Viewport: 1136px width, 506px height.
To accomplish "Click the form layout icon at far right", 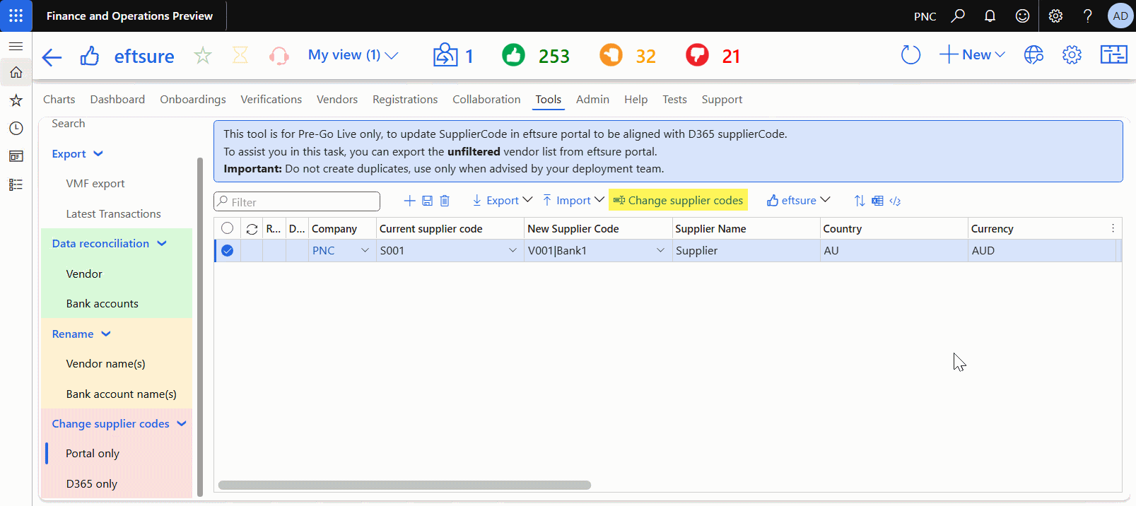I will click(x=1113, y=54).
